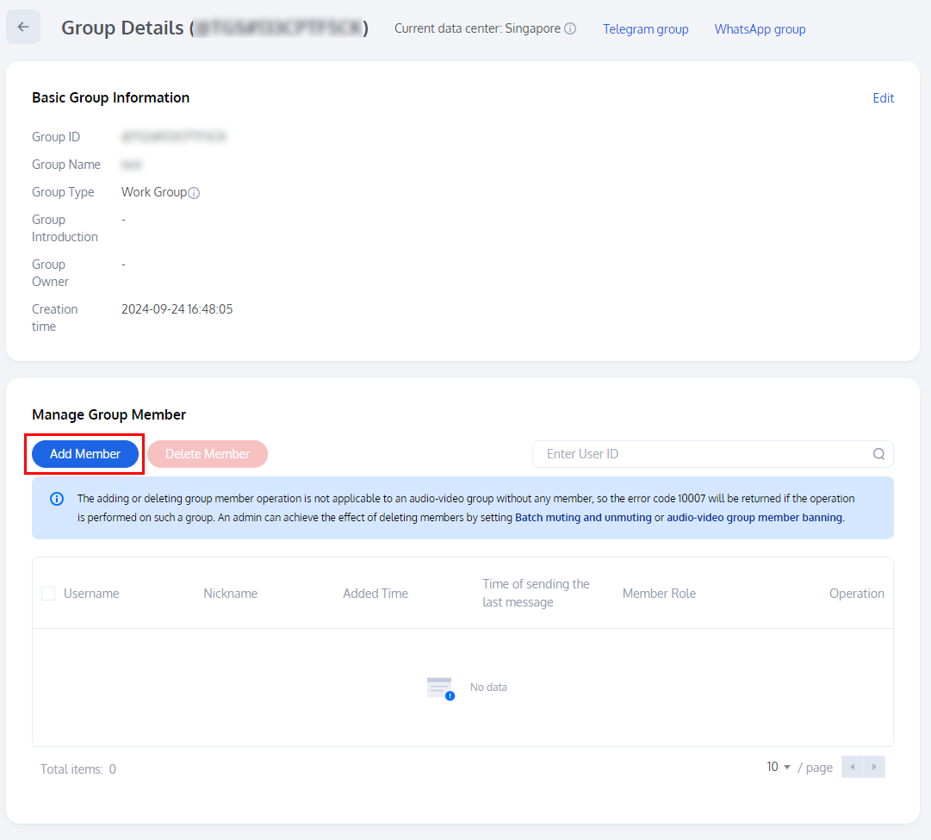Click the info icon beside Singapore data center

(x=570, y=28)
